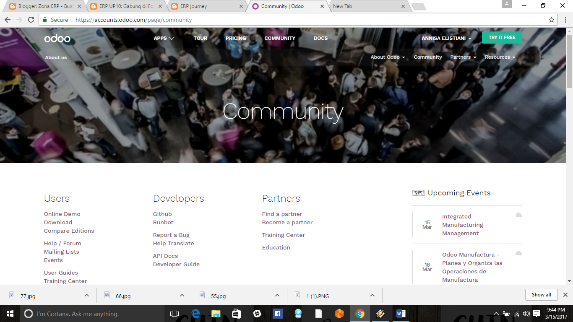The width and height of the screenshot is (573, 322).
Task: Close the downloads bar
Action: [x=565, y=295]
